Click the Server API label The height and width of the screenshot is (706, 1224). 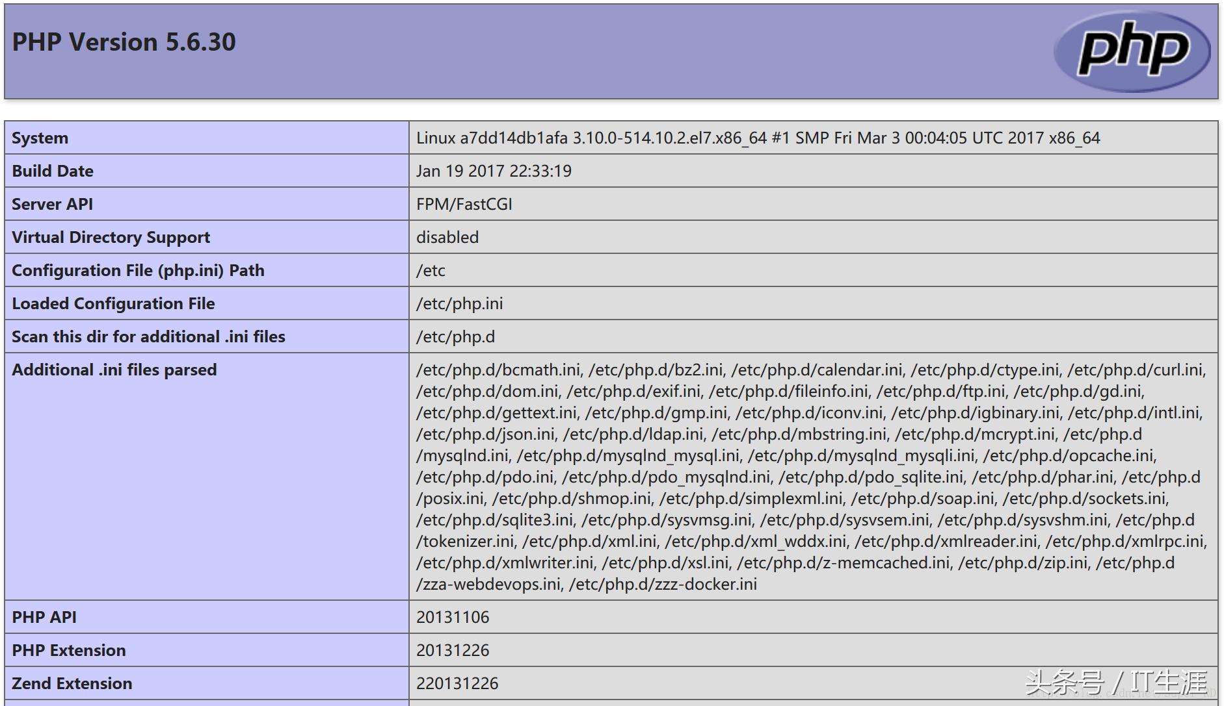click(52, 204)
